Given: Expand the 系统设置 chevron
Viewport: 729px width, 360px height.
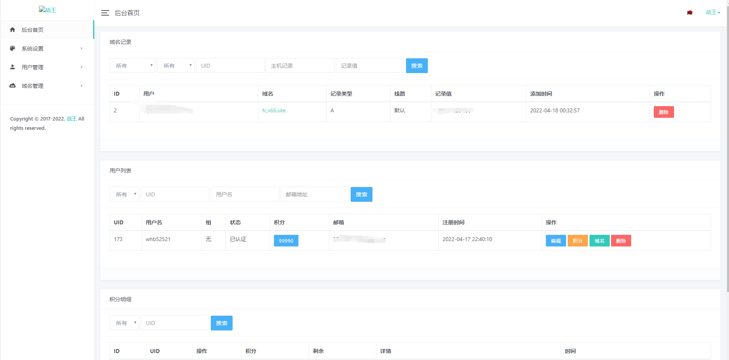Looking at the screenshot, I should 81,48.
